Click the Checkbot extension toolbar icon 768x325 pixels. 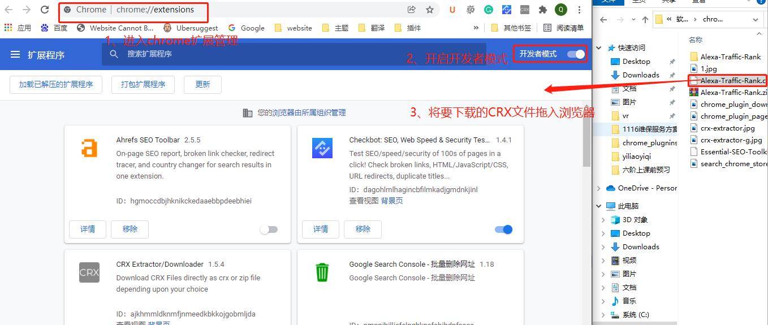[507, 10]
